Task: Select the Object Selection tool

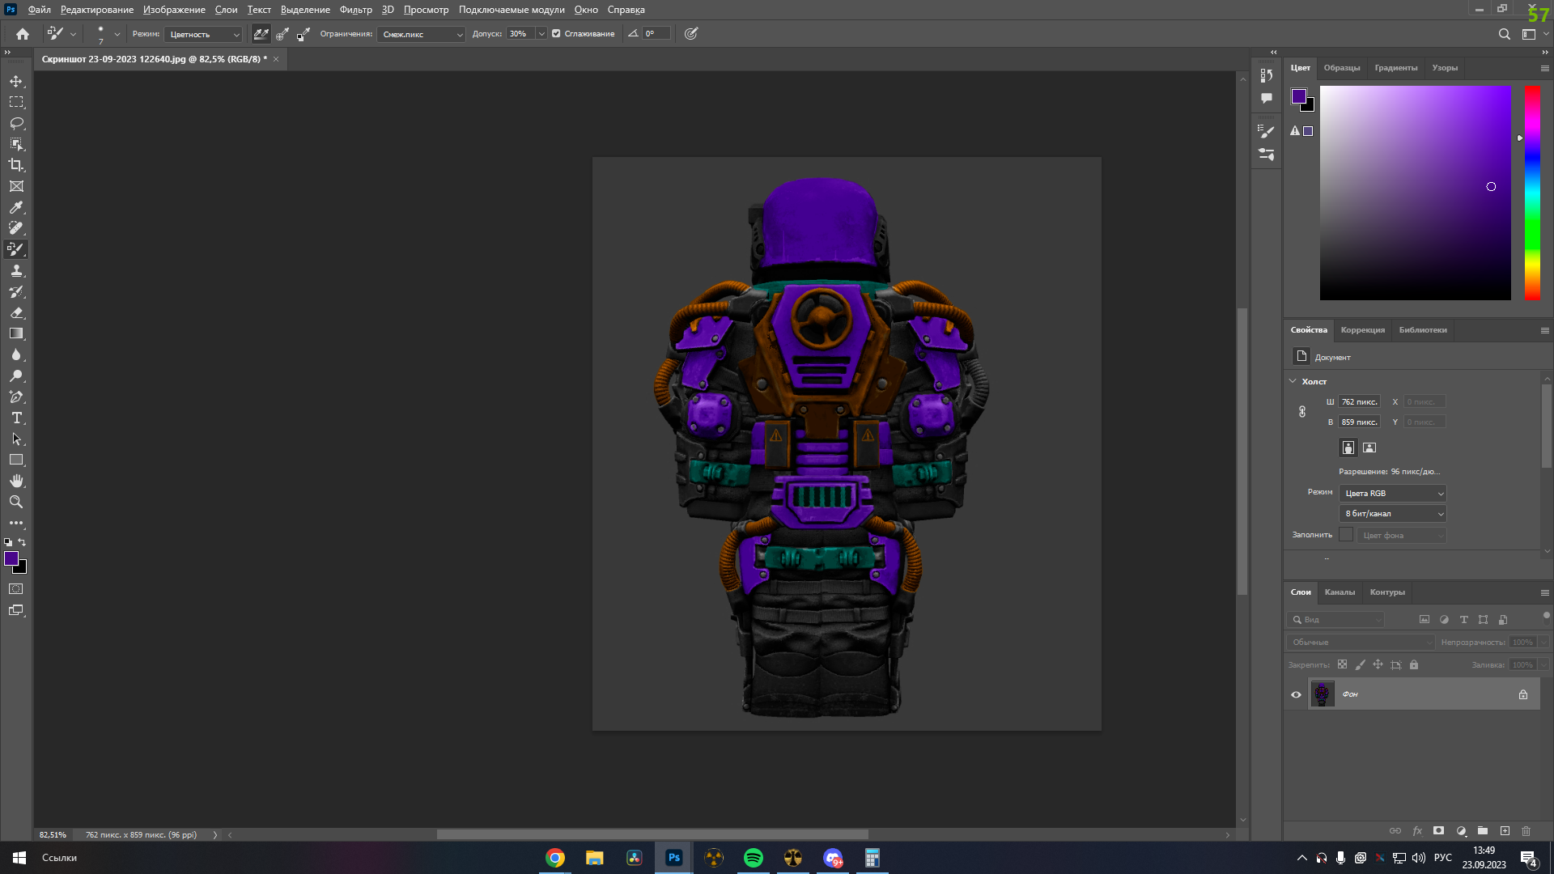Action: tap(16, 144)
